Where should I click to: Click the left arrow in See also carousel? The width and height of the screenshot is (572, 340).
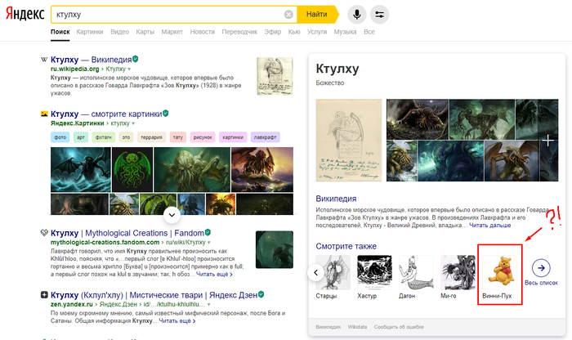pos(314,271)
